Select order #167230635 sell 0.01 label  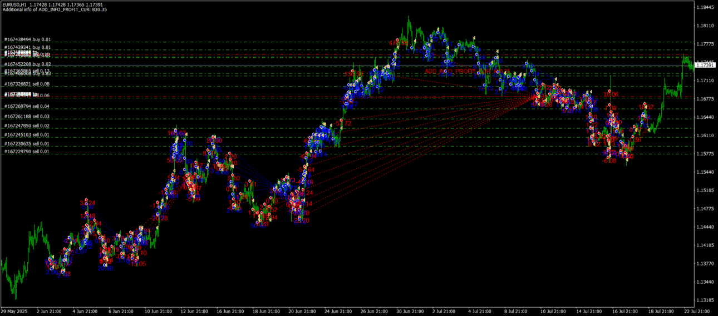[28, 143]
